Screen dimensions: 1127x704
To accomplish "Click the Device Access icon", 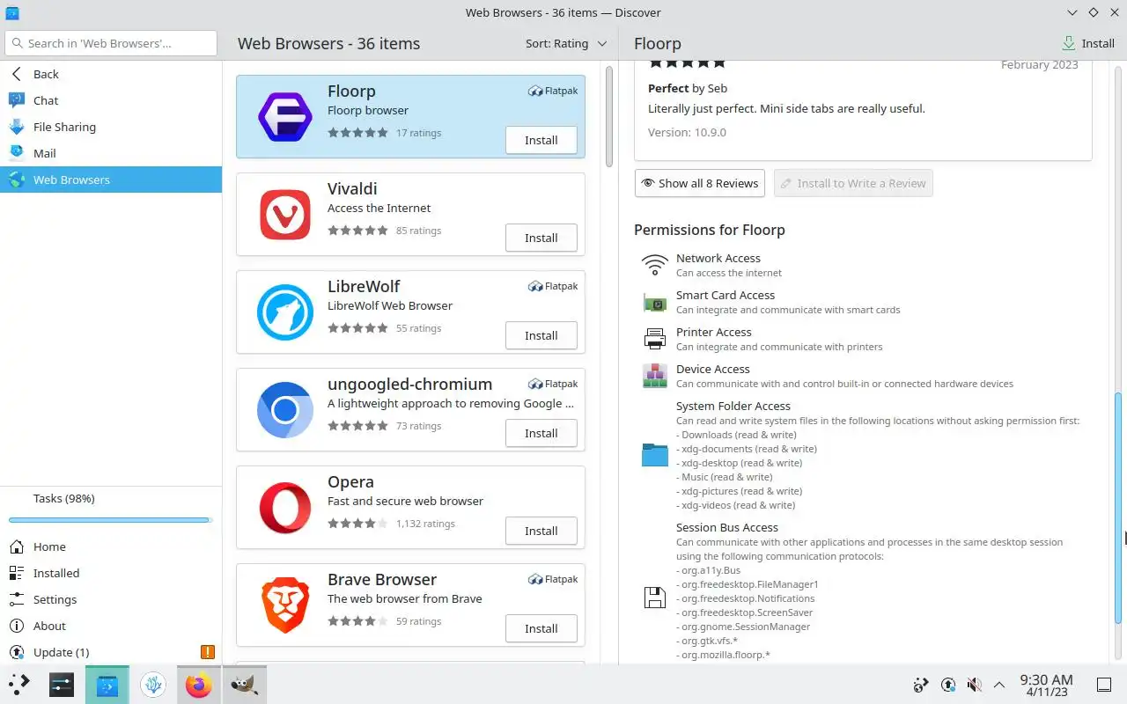I will [655, 376].
